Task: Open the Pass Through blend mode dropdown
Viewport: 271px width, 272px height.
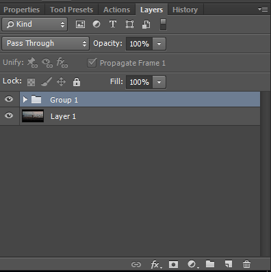Action: [45, 43]
